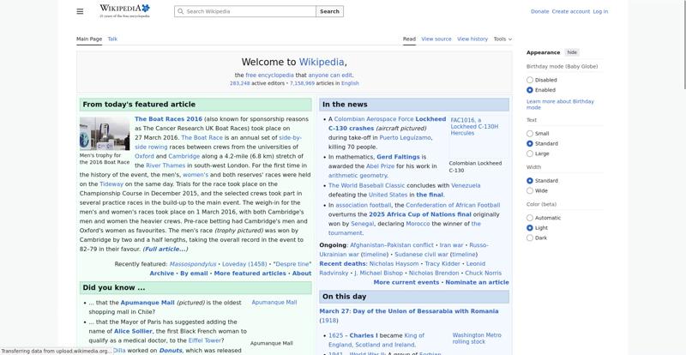Open Learn more about Birthday mode link
The height and width of the screenshot is (355, 686).
click(x=559, y=105)
